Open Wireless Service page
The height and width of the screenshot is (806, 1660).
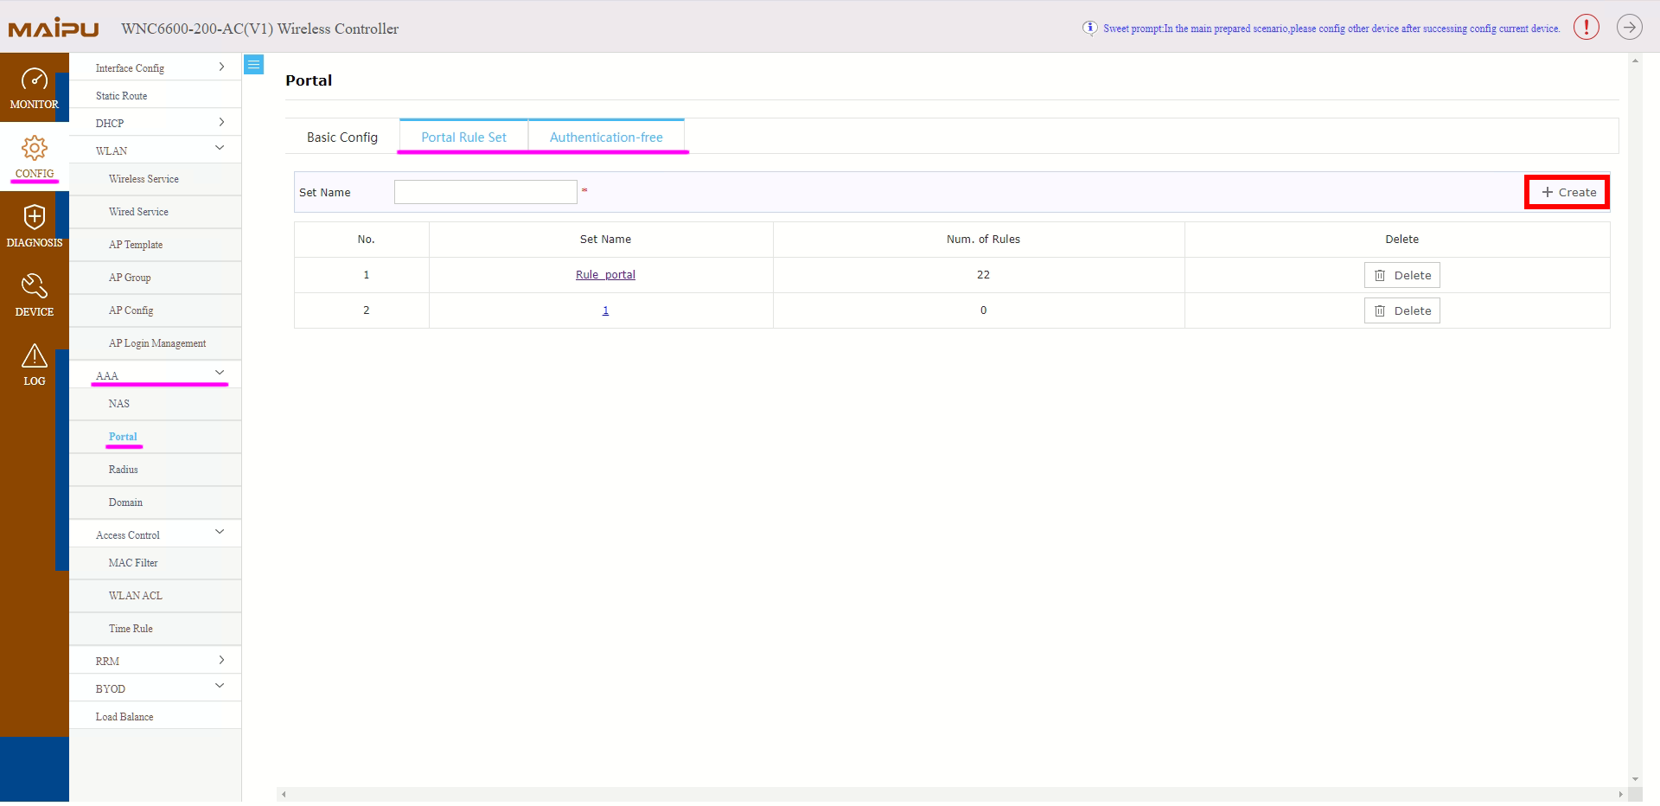click(x=144, y=179)
